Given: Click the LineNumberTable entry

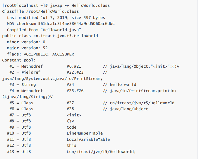Looking at the screenshot, I should [85, 133].
